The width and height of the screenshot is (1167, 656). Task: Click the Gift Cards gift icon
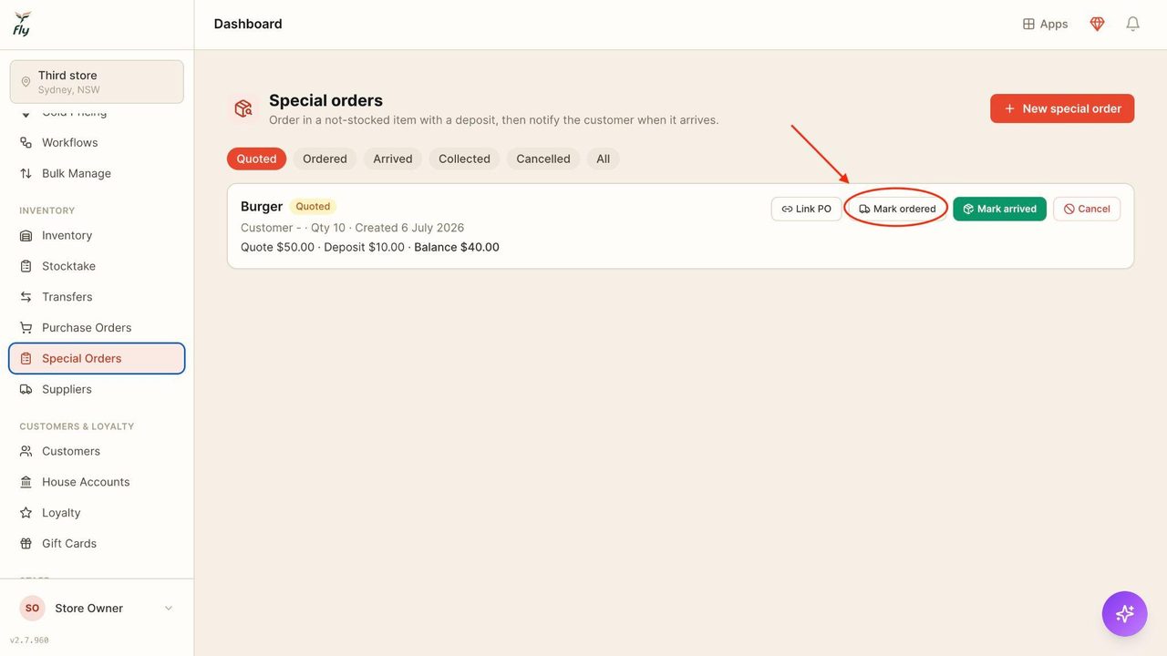tap(26, 544)
